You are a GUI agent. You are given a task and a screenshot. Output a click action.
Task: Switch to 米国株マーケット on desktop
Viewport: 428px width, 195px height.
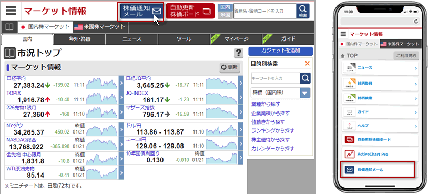tap(100, 27)
